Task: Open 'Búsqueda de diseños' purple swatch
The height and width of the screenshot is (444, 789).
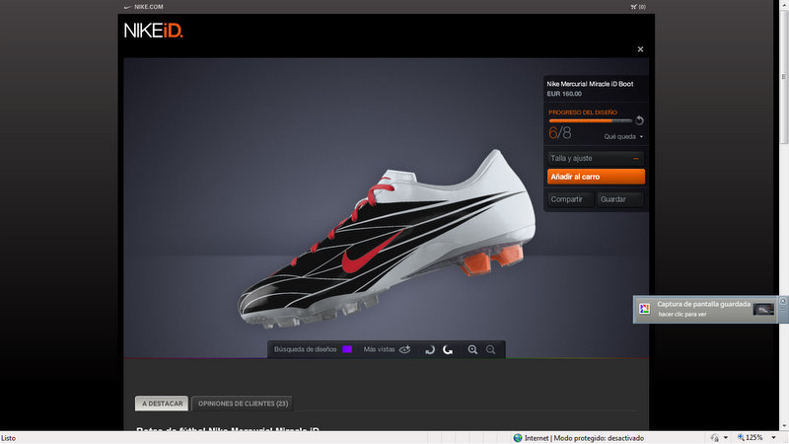Action: point(347,349)
